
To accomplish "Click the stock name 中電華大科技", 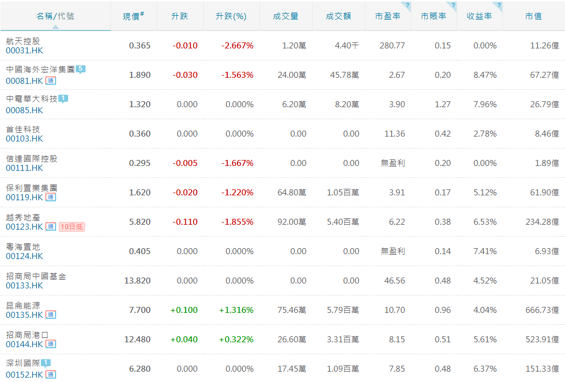I will pos(32,99).
